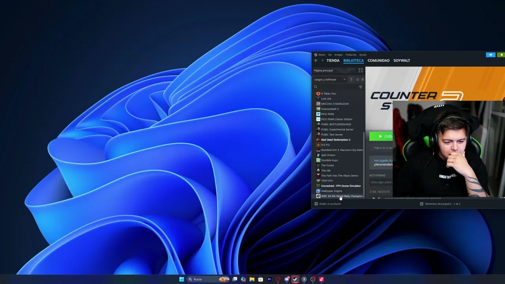
Task: Open the Steam announcements megaphone icon
Action: pos(490,55)
